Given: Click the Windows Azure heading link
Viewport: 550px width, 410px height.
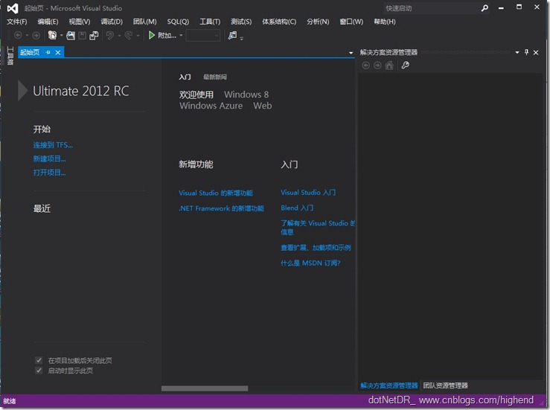Looking at the screenshot, I should coord(211,106).
